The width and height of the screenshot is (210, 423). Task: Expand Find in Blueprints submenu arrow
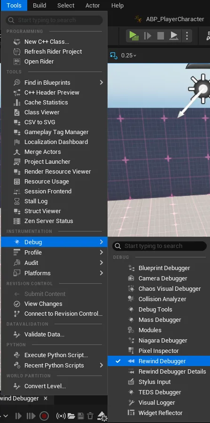pos(101,82)
